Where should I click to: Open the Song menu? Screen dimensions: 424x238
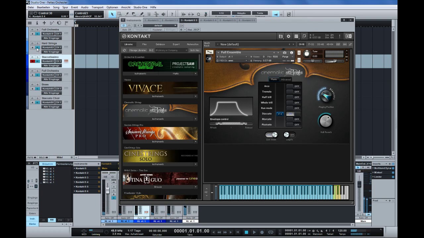pyautogui.click(x=56, y=7)
